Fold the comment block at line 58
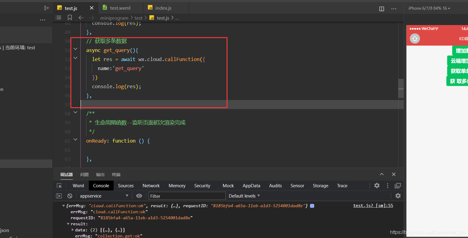This screenshot has width=468, height=238. [x=76, y=112]
